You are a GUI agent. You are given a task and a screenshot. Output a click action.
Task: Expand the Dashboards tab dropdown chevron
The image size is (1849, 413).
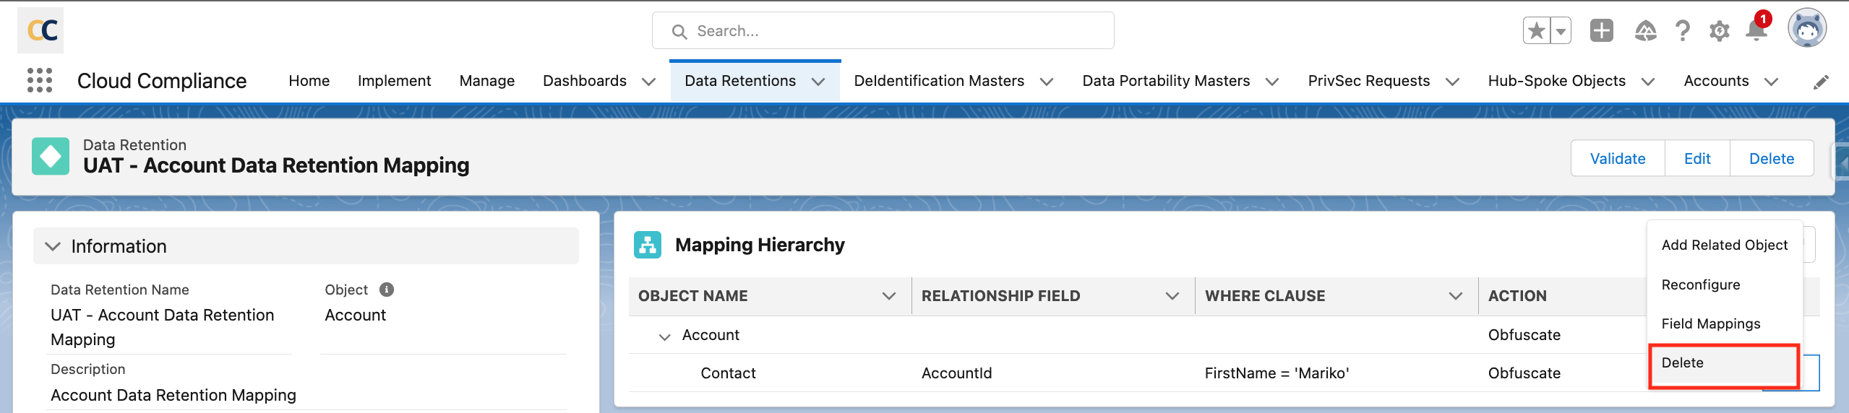pos(648,82)
